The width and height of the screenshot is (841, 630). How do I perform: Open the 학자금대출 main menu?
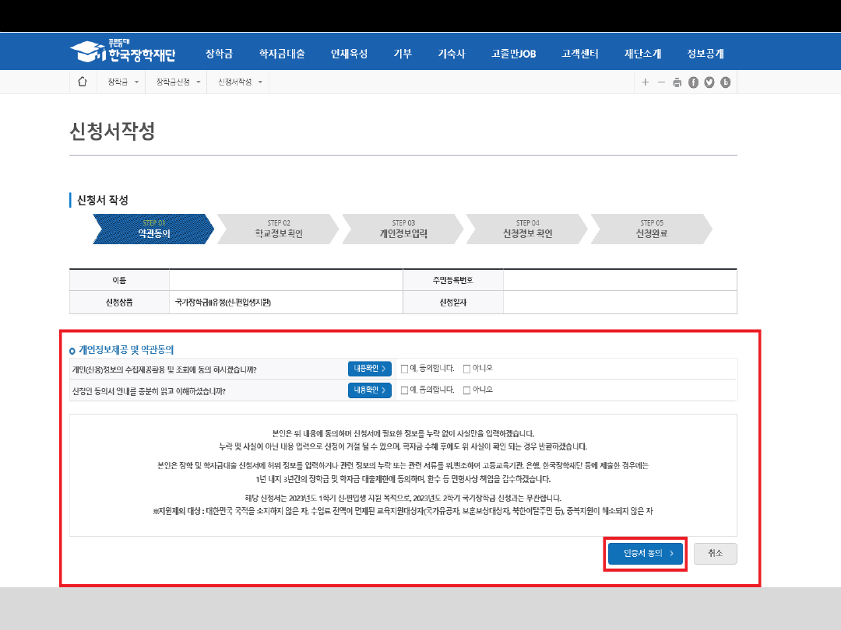pyautogui.click(x=282, y=54)
